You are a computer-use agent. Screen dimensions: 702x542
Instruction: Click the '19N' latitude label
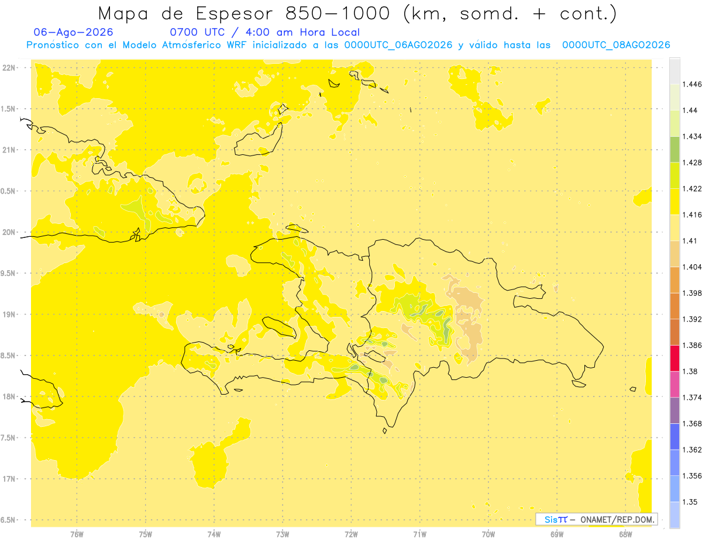point(9,315)
